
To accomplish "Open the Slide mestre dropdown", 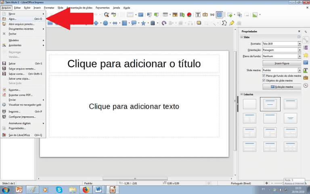I will click(300, 70).
